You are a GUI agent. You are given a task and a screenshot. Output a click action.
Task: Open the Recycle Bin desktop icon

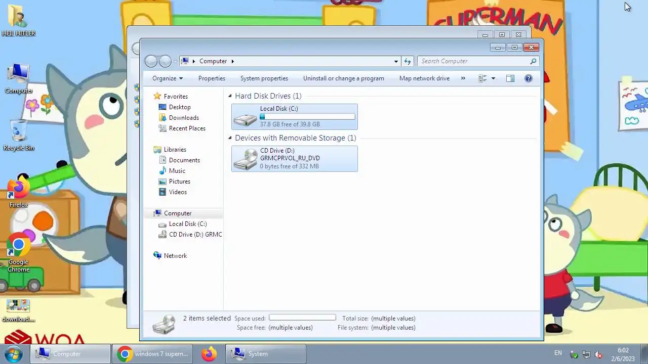click(x=19, y=135)
